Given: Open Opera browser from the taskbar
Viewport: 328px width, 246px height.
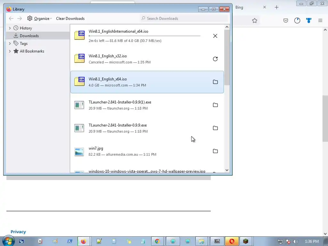Looking at the screenshot, I should 232,242.
